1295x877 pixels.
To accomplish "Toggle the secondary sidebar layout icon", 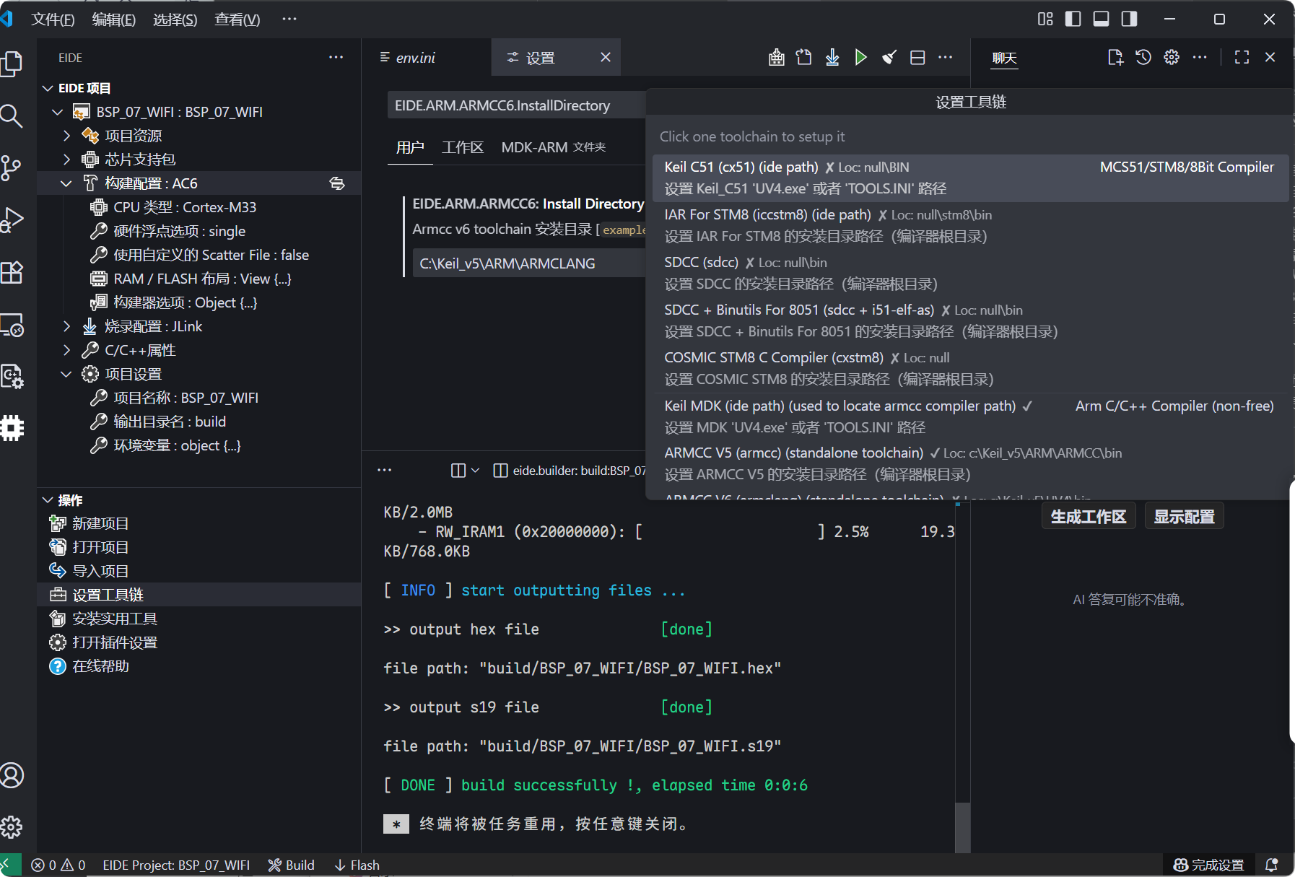I will pos(1128,19).
